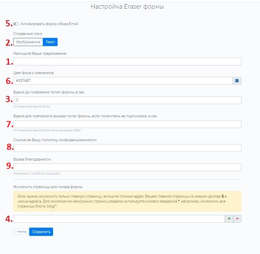Select 'Изображение' as the erasable layer
Viewport: 260px width, 254px height.
click(x=28, y=42)
